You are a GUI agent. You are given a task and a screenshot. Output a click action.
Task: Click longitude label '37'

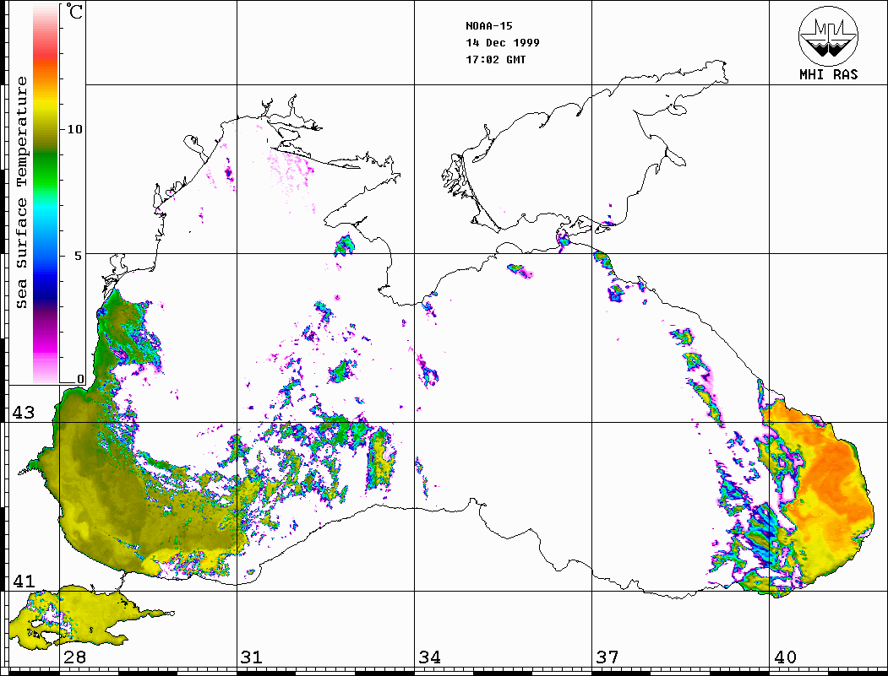click(607, 657)
